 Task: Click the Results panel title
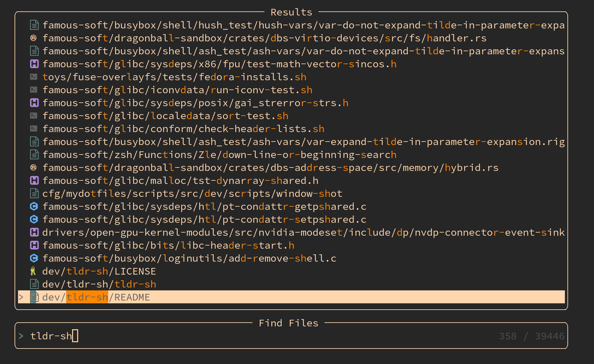point(291,12)
